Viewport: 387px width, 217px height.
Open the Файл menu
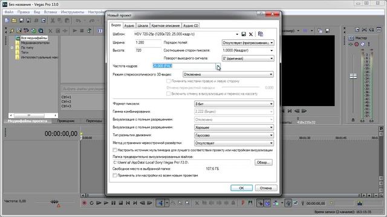(9, 12)
